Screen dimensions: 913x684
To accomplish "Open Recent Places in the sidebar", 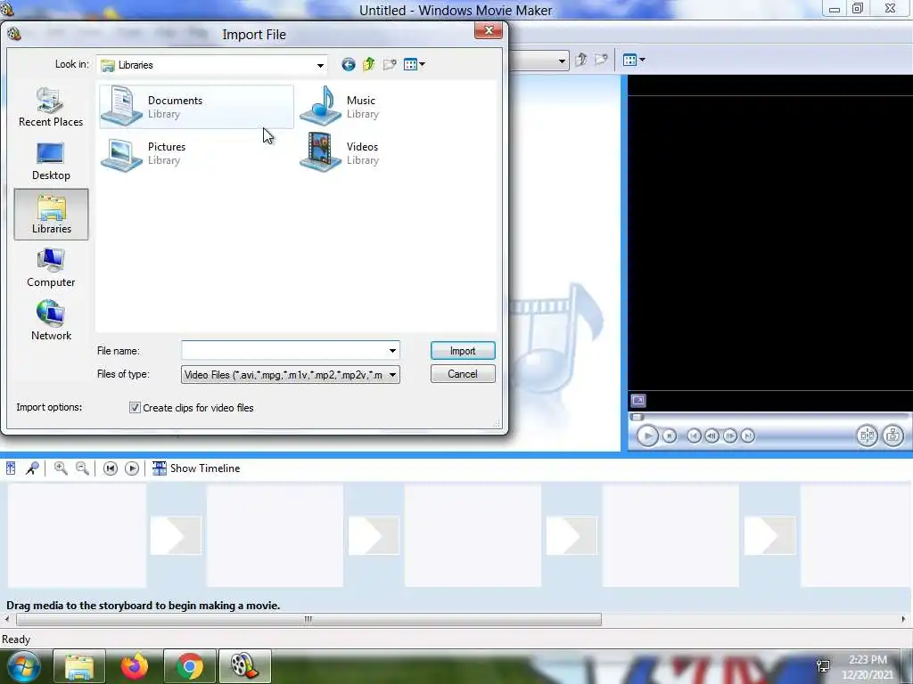I will coord(51,107).
